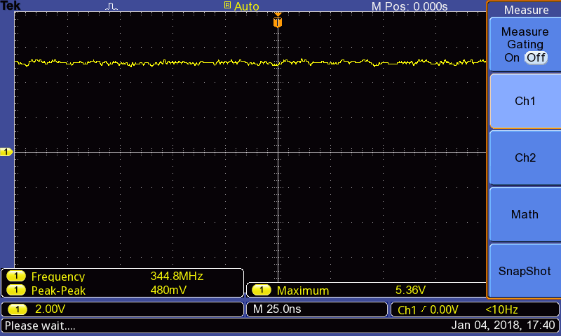561x336 pixels.
Task: Click the channel 1 ground reference marker
Action: (6, 152)
